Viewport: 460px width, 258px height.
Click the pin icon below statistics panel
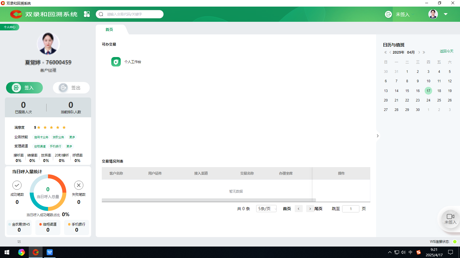pos(19,242)
